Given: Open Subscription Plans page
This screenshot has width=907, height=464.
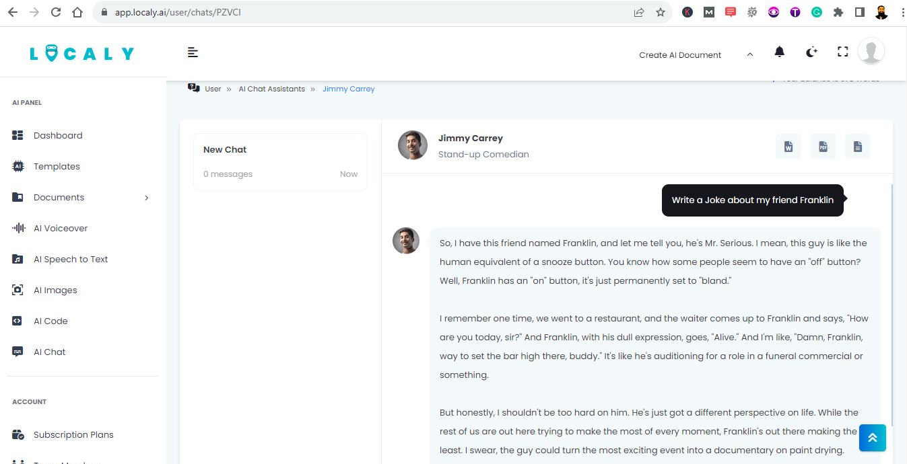Looking at the screenshot, I should (73, 434).
